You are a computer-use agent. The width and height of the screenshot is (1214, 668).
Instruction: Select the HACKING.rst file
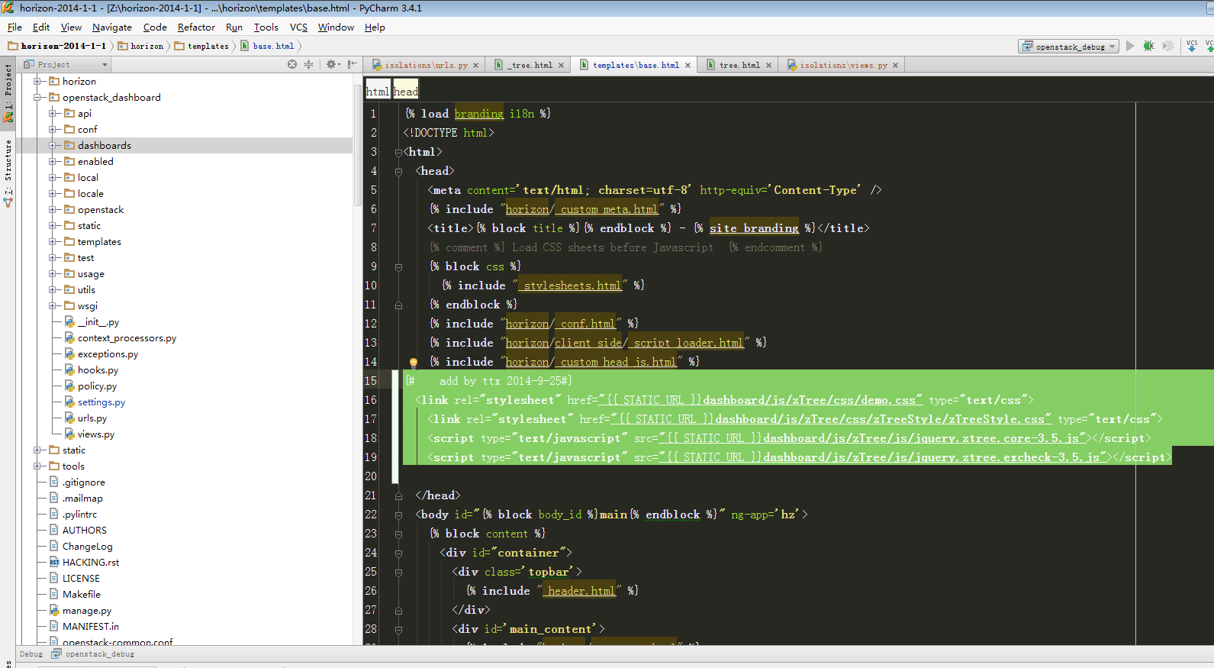[90, 563]
